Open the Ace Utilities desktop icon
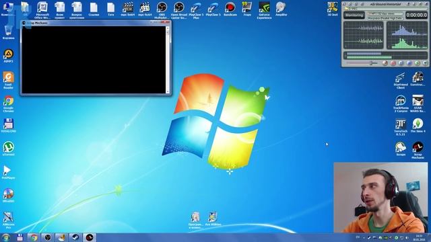431x242 pixels. tap(213, 218)
